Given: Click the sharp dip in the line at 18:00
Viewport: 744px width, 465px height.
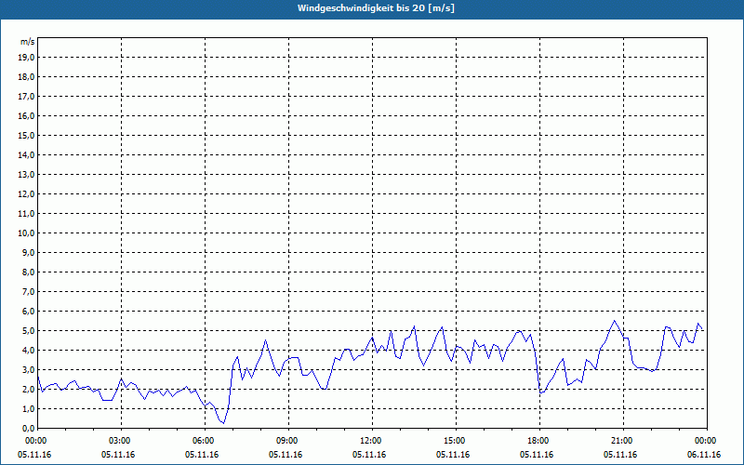Looking at the screenshot, I should pos(540,392).
